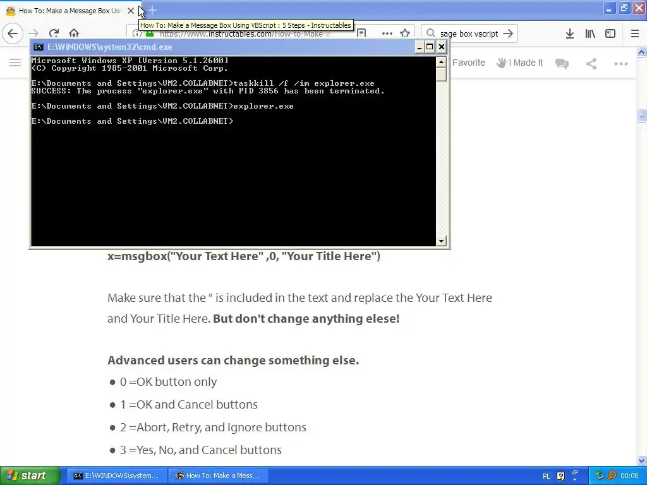
Task: Click Firefox page scrollbar thumb
Action: coord(641,116)
